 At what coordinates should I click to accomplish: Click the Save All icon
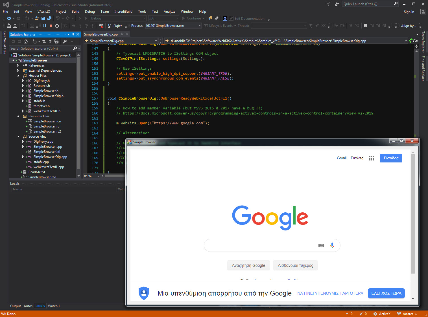tap(49, 18)
